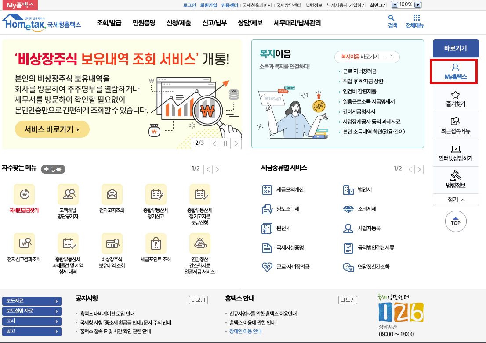Click the 국세환급금찾기 icon

coord(24,194)
